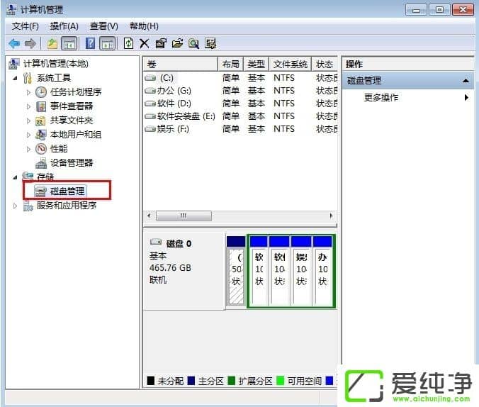Viewport: 479px width, 407px height.
Task: Click the blue Help icon in toolbar
Action: click(x=92, y=44)
